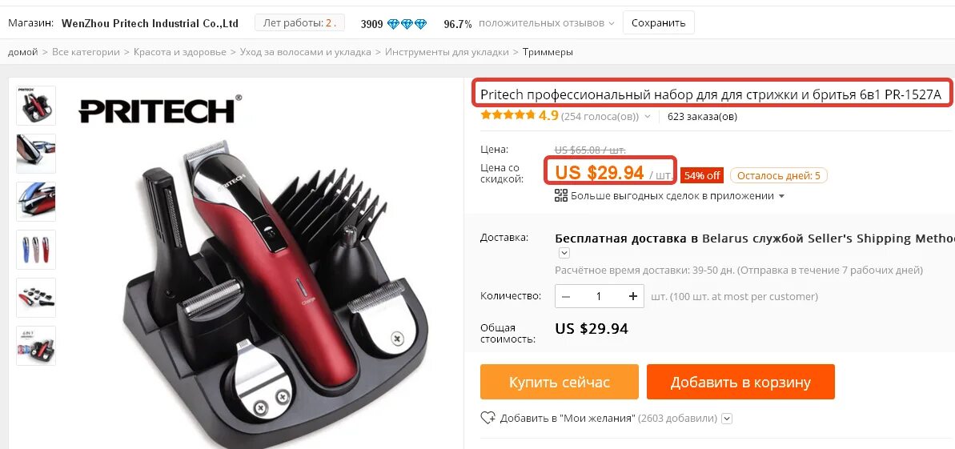Click the Купить сейчас button

coord(559,382)
